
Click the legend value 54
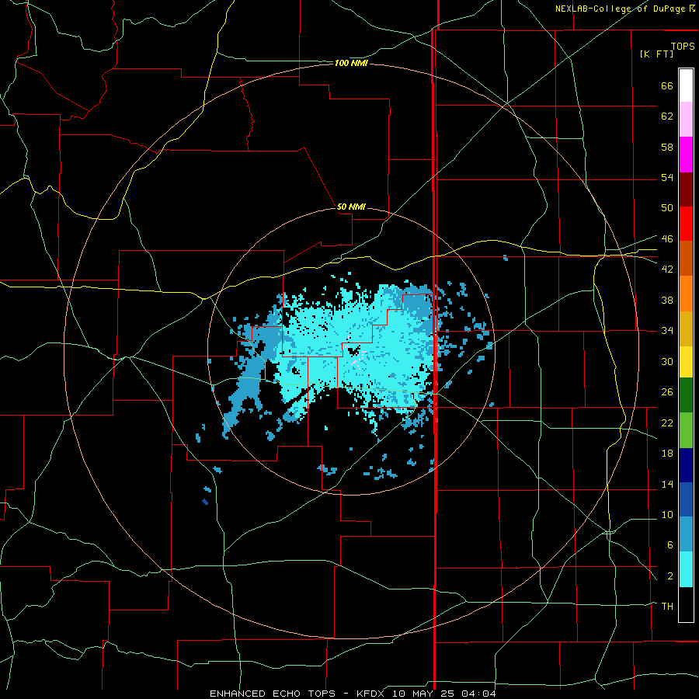[667, 177]
